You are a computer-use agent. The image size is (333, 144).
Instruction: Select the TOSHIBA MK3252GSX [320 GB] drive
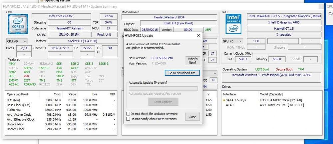tap(281, 100)
